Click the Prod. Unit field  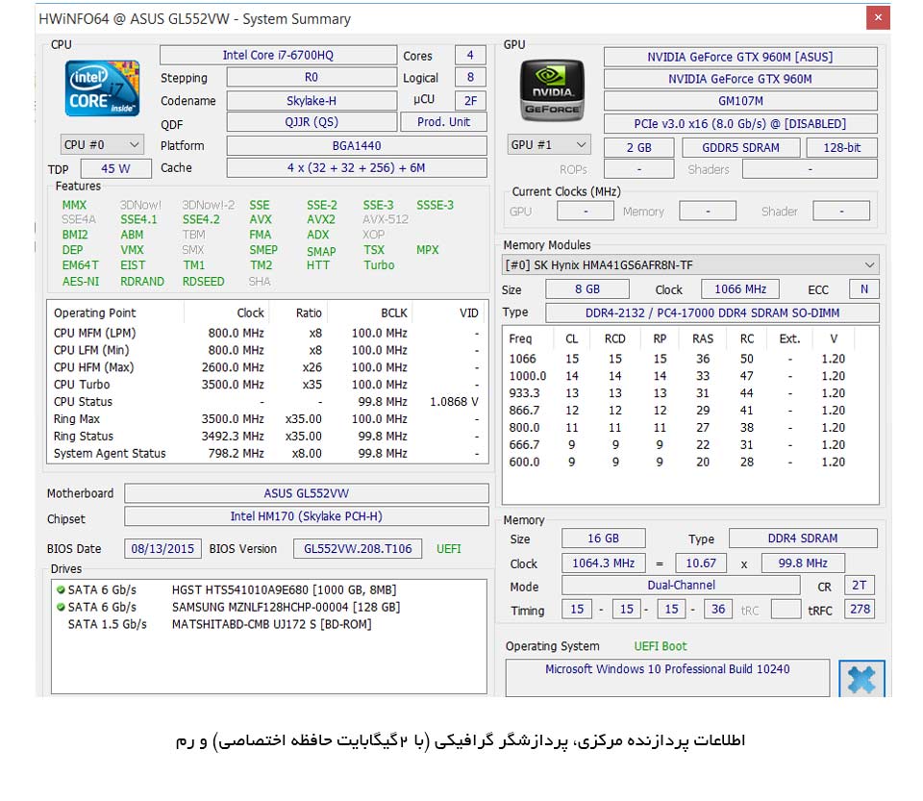pos(444,122)
